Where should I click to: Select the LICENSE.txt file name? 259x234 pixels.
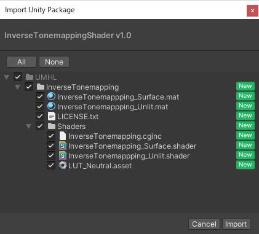78,117
